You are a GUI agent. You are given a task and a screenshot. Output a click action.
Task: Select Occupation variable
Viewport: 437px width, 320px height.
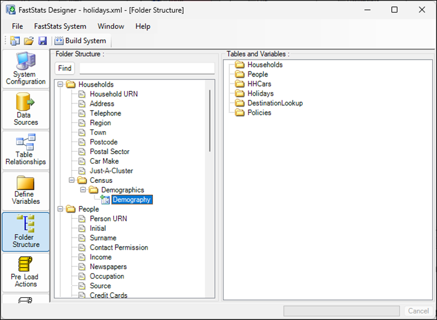[107, 276]
